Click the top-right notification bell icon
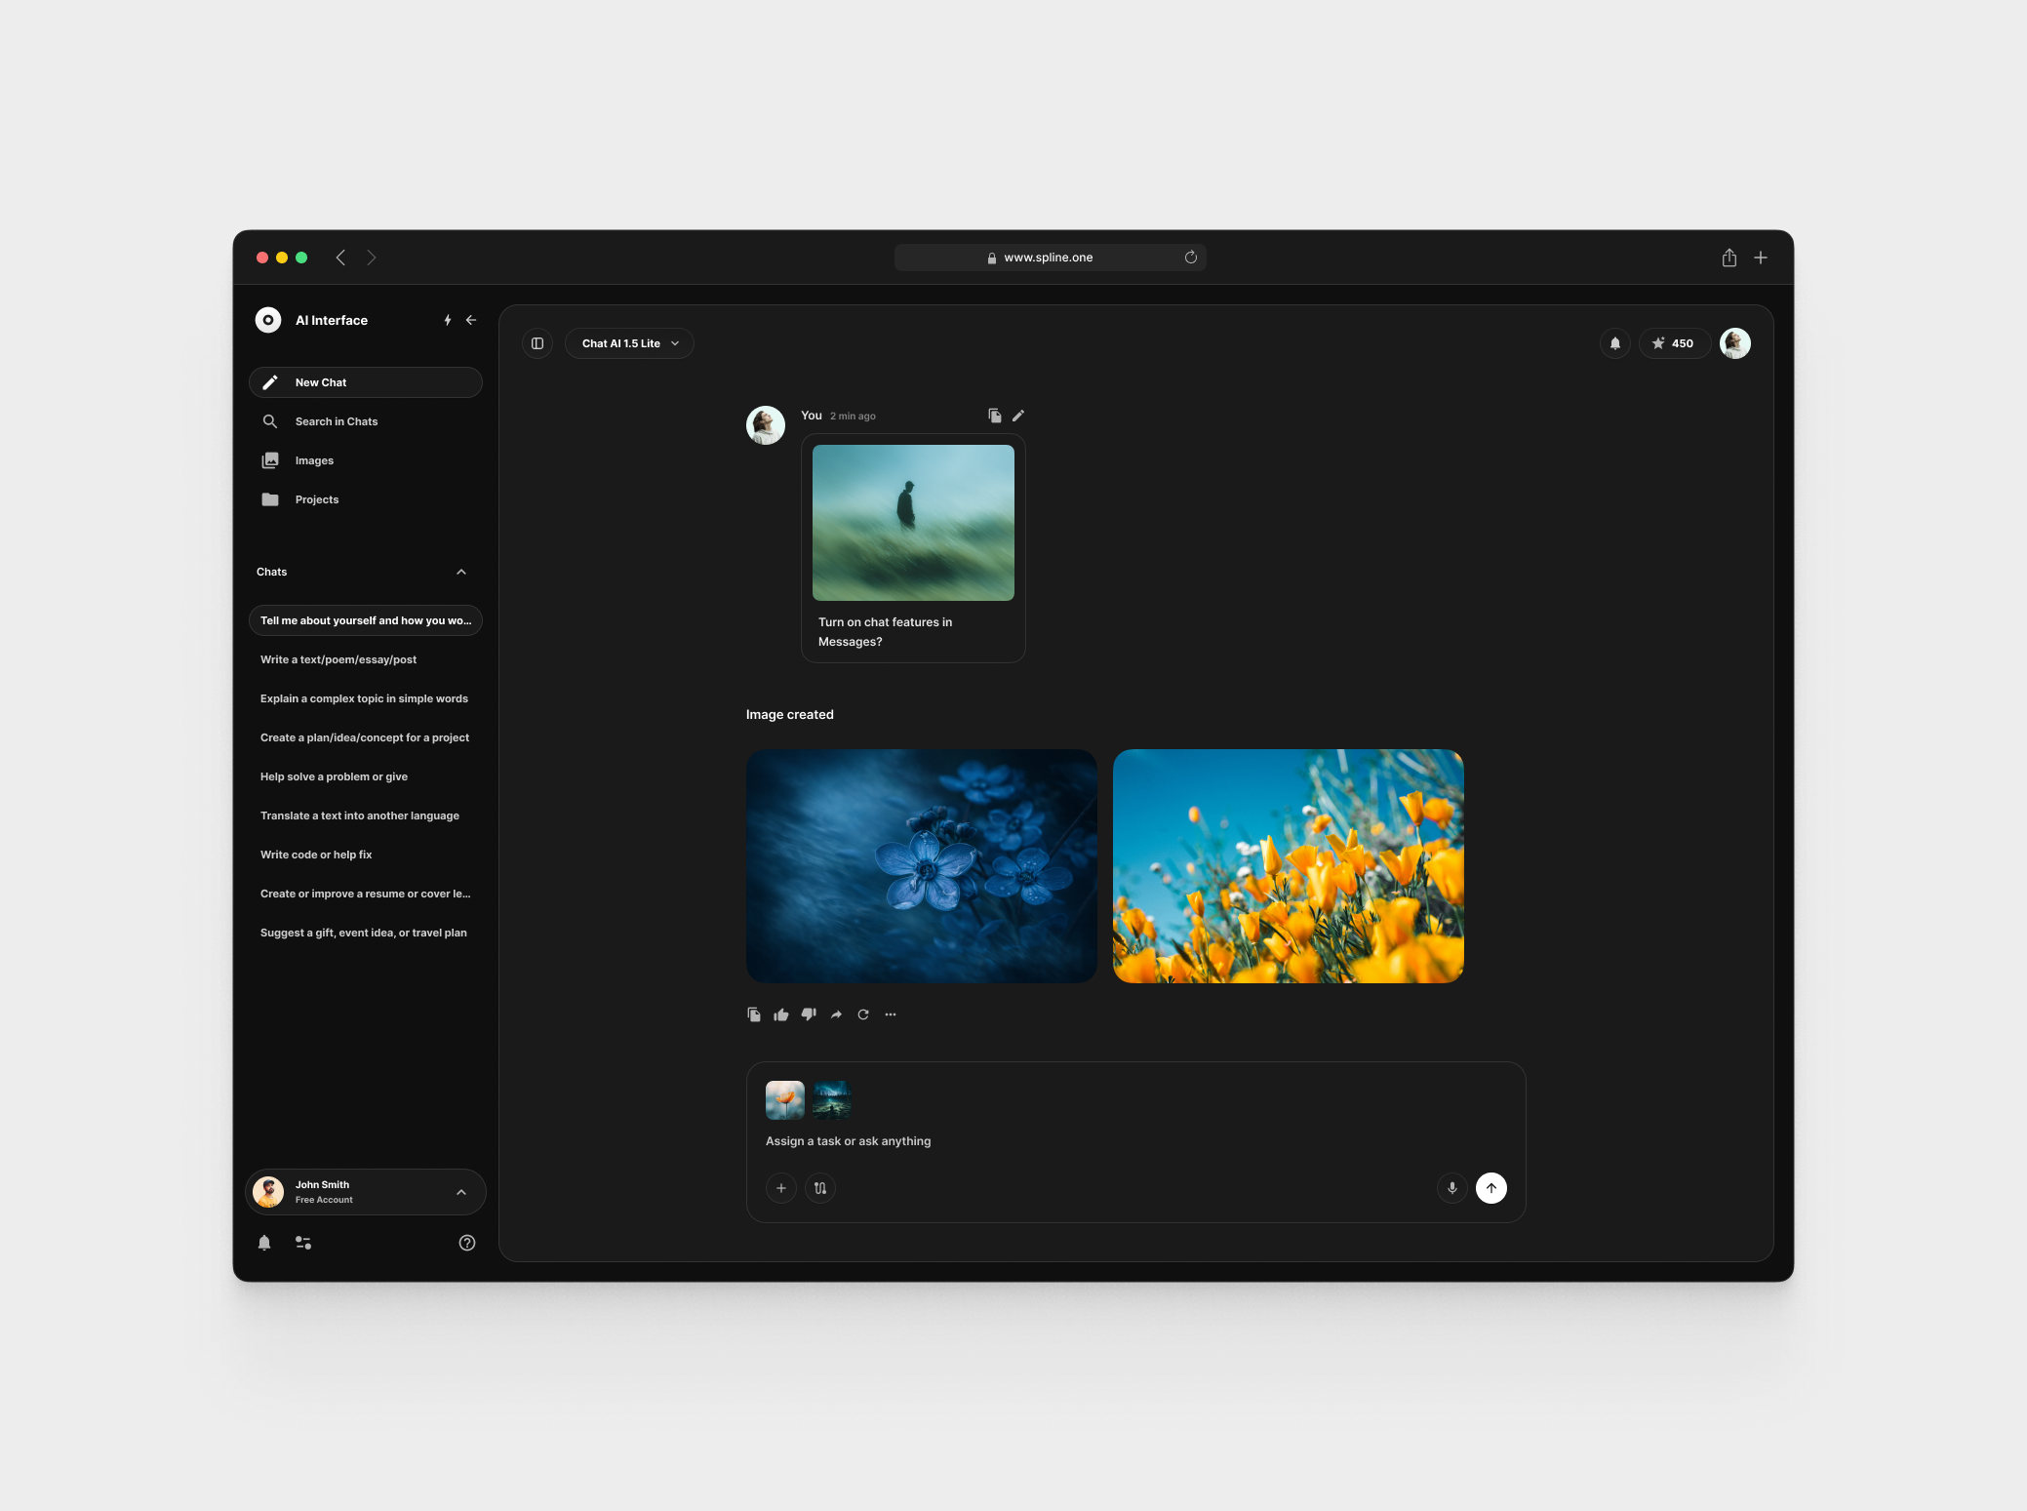The image size is (2027, 1511). (x=1615, y=343)
